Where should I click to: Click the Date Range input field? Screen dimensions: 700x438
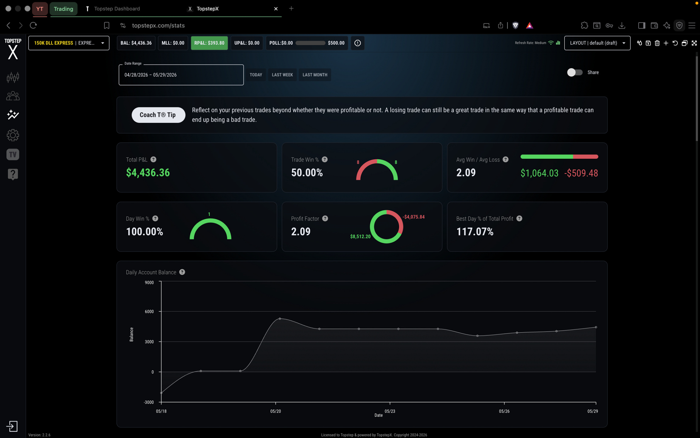181,75
